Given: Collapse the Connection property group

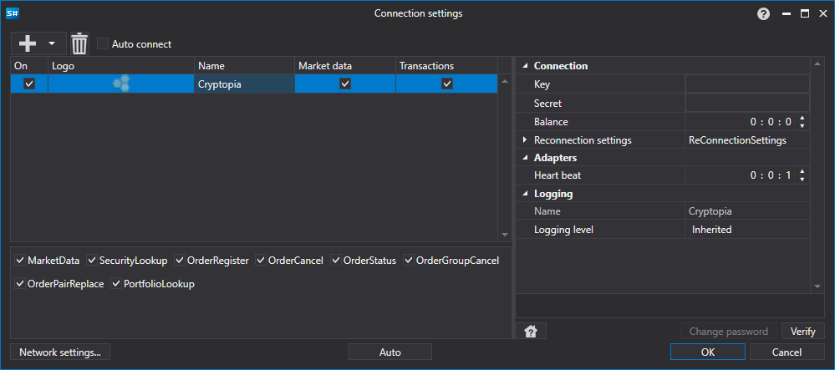Looking at the screenshot, I should (525, 66).
